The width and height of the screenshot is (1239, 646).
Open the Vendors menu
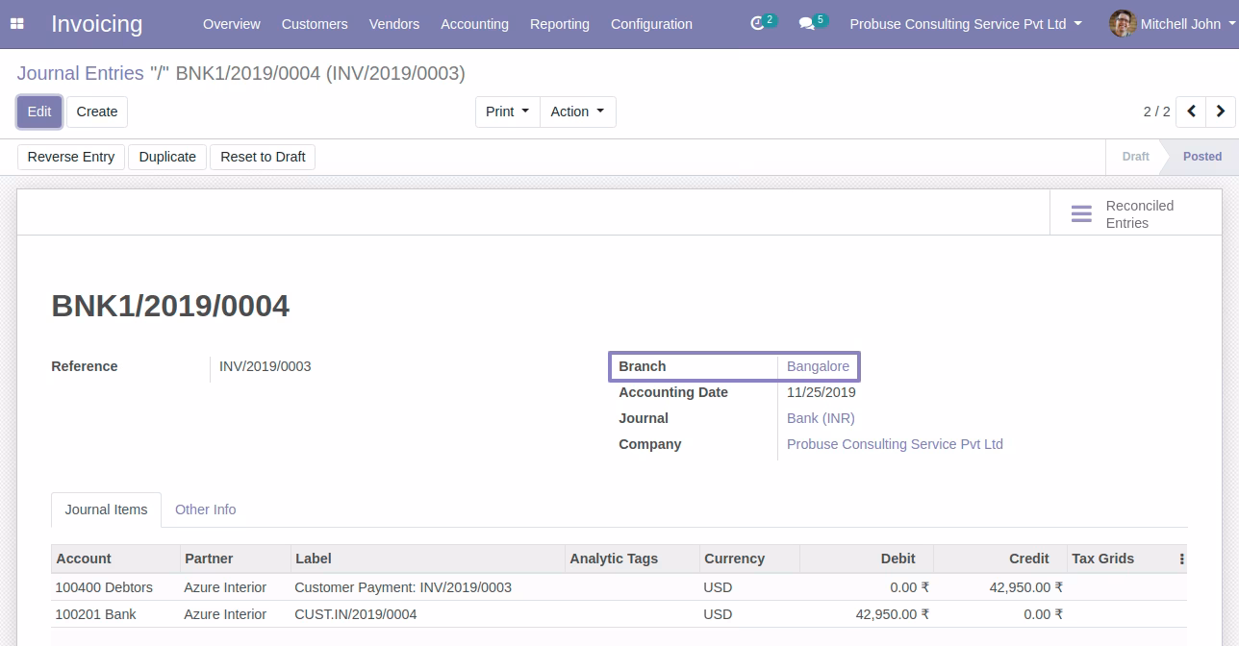click(x=394, y=24)
